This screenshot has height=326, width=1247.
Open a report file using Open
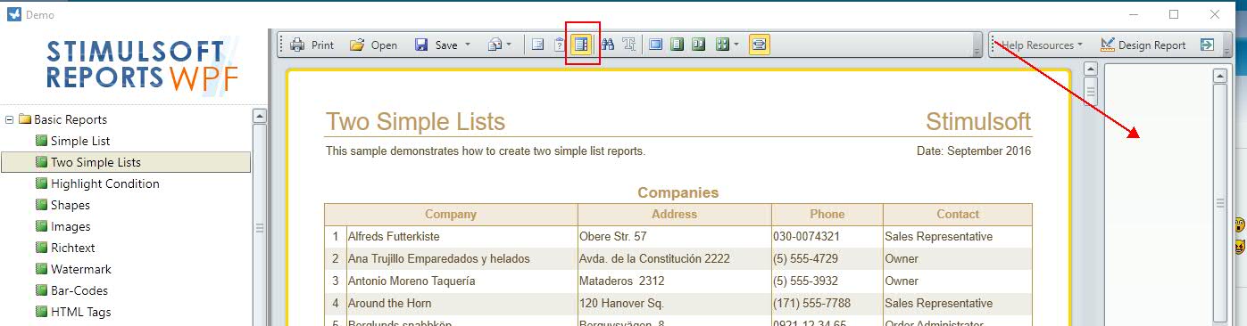pyautogui.click(x=373, y=45)
